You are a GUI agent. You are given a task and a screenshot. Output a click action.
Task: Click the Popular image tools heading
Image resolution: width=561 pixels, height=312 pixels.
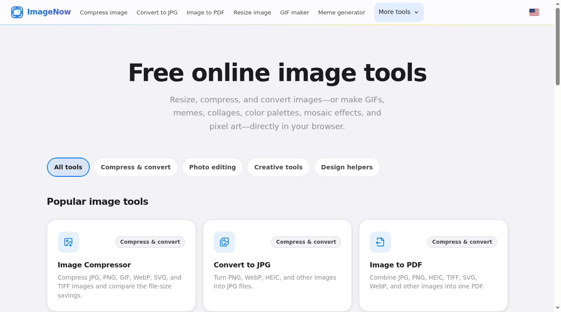click(x=98, y=202)
